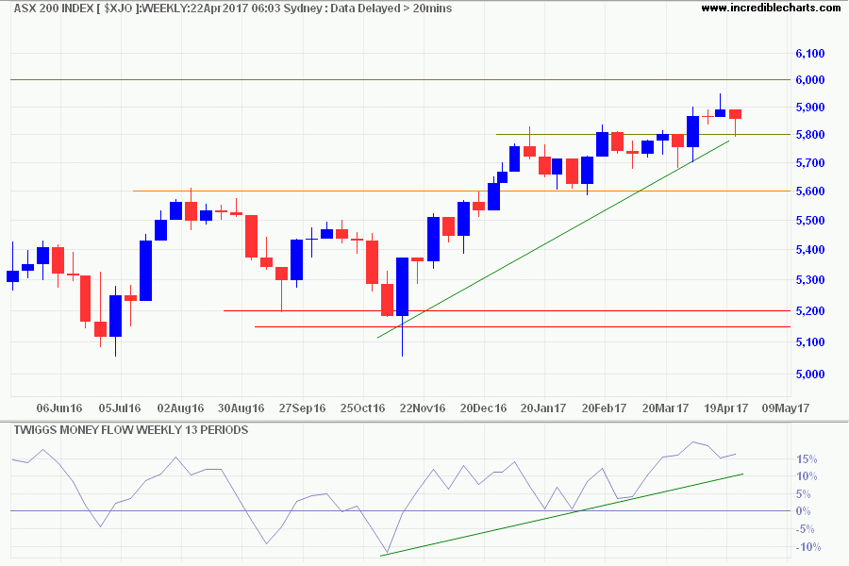
Task: Select the green rising trendline on the price chart
Action: (x=553, y=239)
